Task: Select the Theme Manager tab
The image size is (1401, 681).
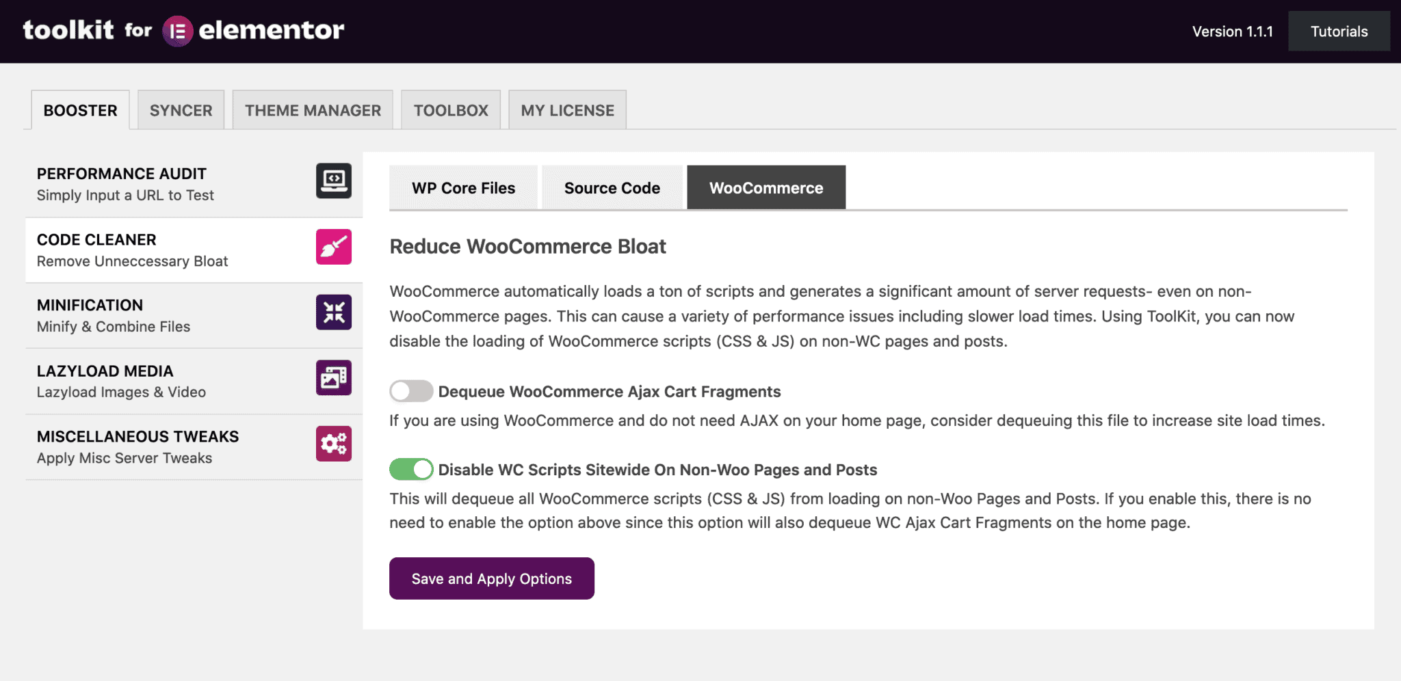Action: [x=313, y=109]
